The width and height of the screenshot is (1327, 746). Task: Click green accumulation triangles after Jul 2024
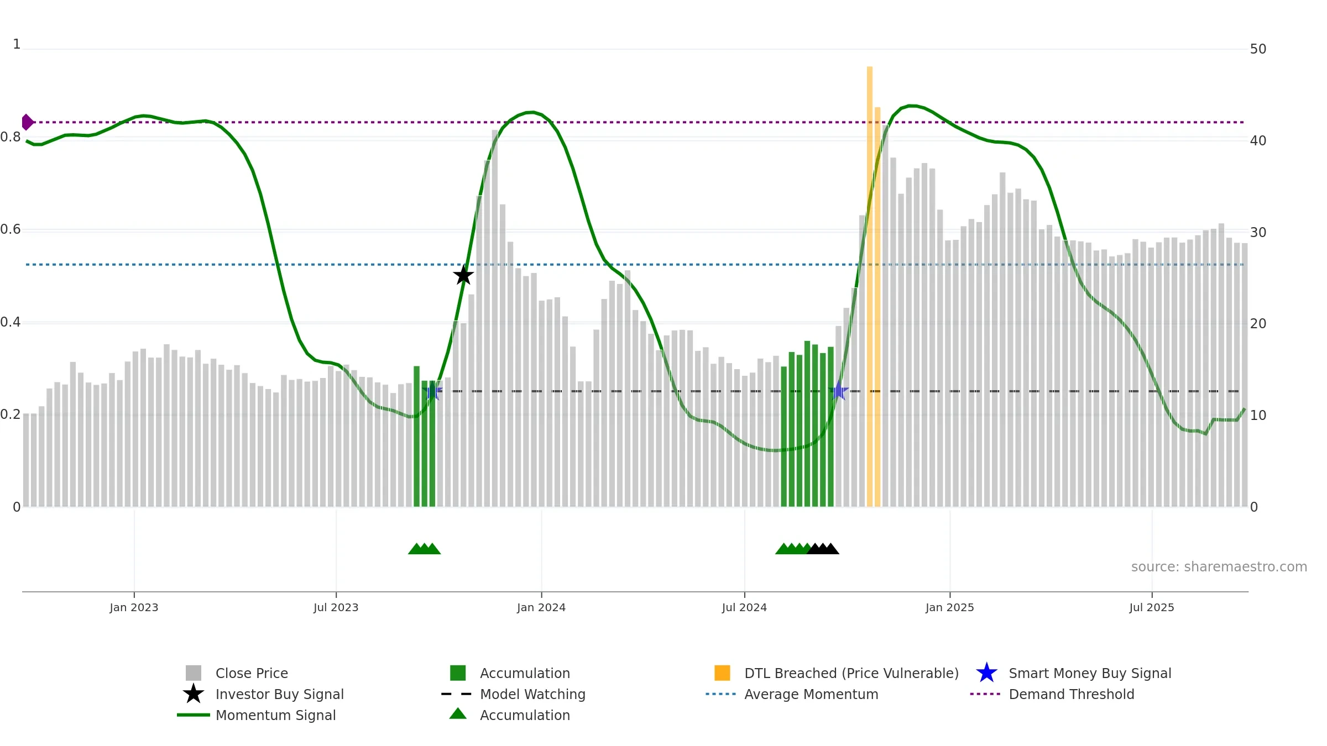793,549
